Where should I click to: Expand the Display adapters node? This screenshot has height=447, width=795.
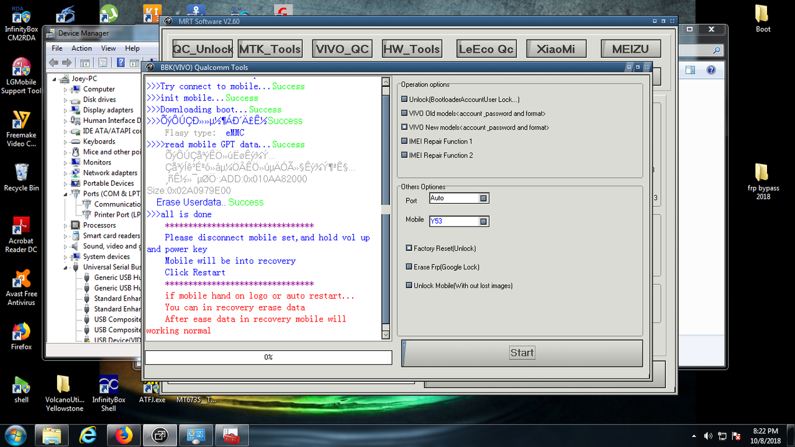66,111
